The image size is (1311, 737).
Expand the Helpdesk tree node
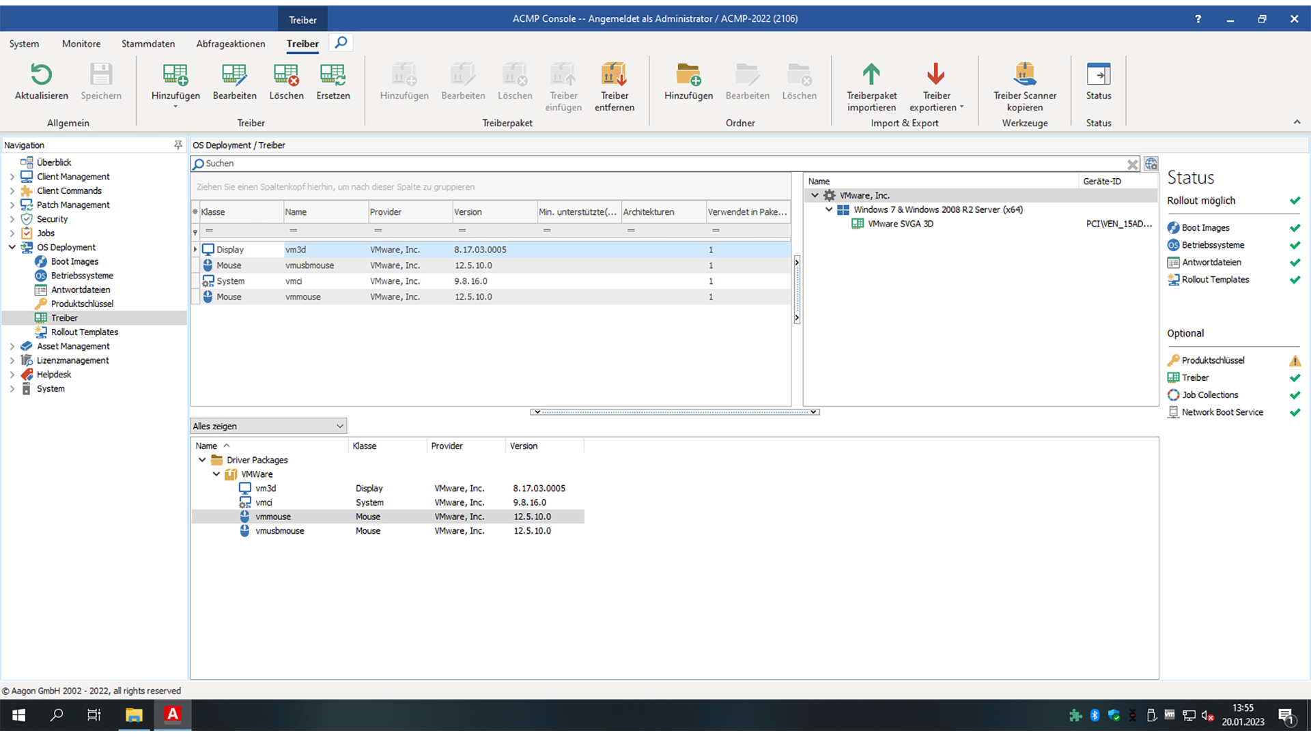tap(12, 375)
